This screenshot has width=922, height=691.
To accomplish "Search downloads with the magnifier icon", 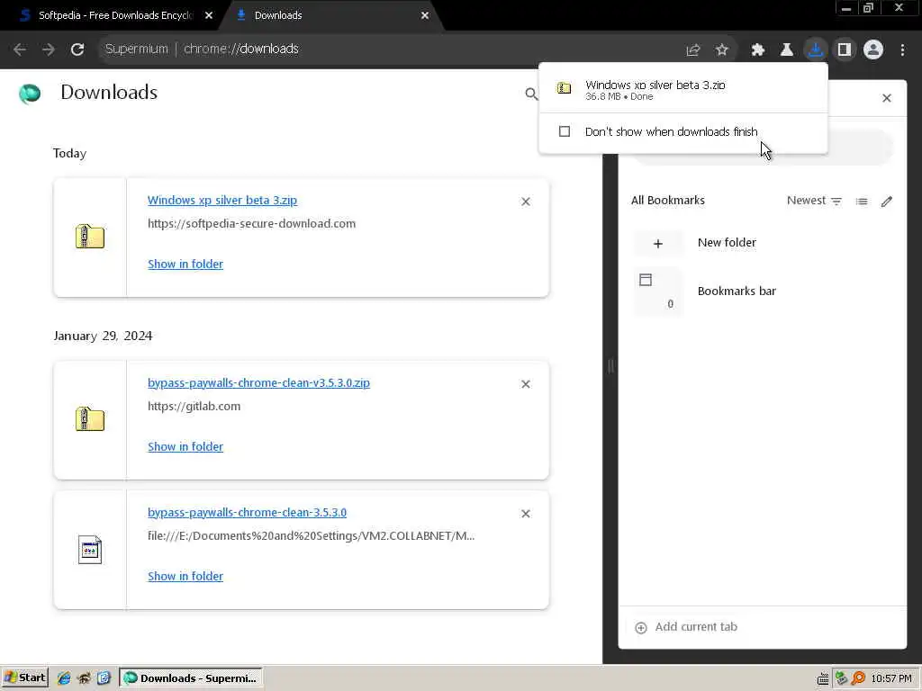I will pos(531,94).
